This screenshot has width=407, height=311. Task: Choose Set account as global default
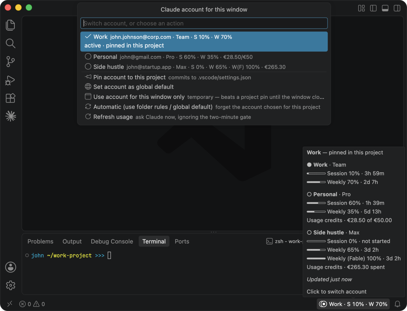coord(204,87)
